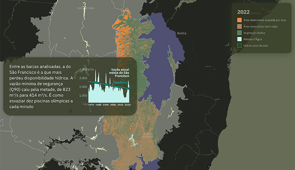Click the tan deforested (sem soja) swatch
The height and width of the screenshot is (170, 295).
click(x=239, y=26)
